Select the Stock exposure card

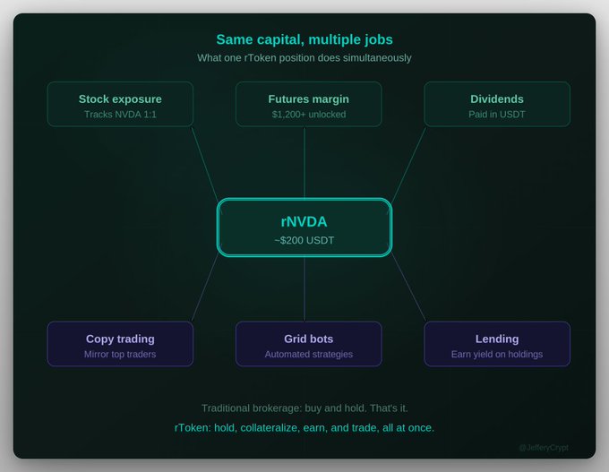120,104
